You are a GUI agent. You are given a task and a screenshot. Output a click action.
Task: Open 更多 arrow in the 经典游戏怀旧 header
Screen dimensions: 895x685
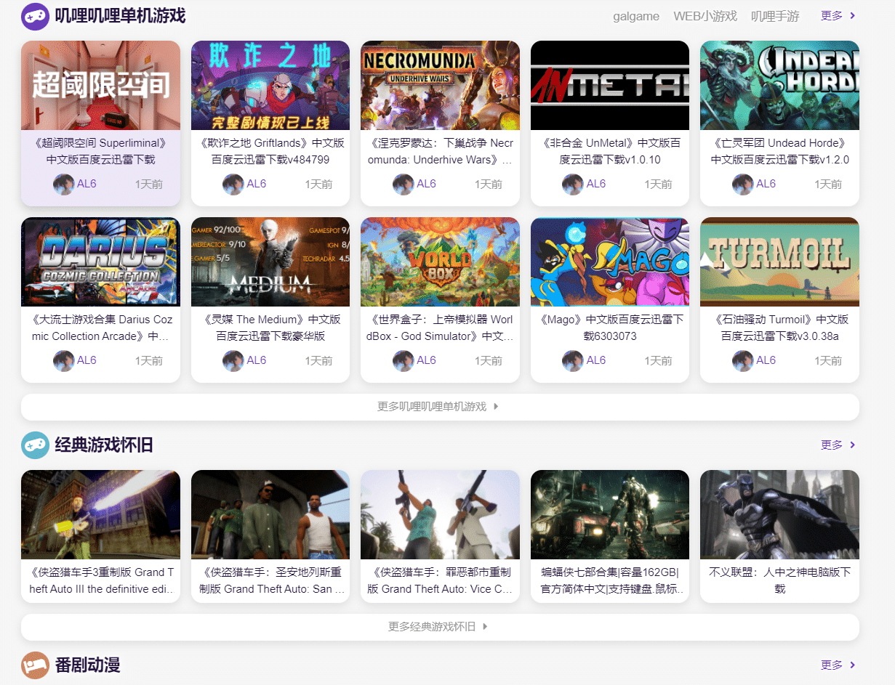tap(838, 445)
